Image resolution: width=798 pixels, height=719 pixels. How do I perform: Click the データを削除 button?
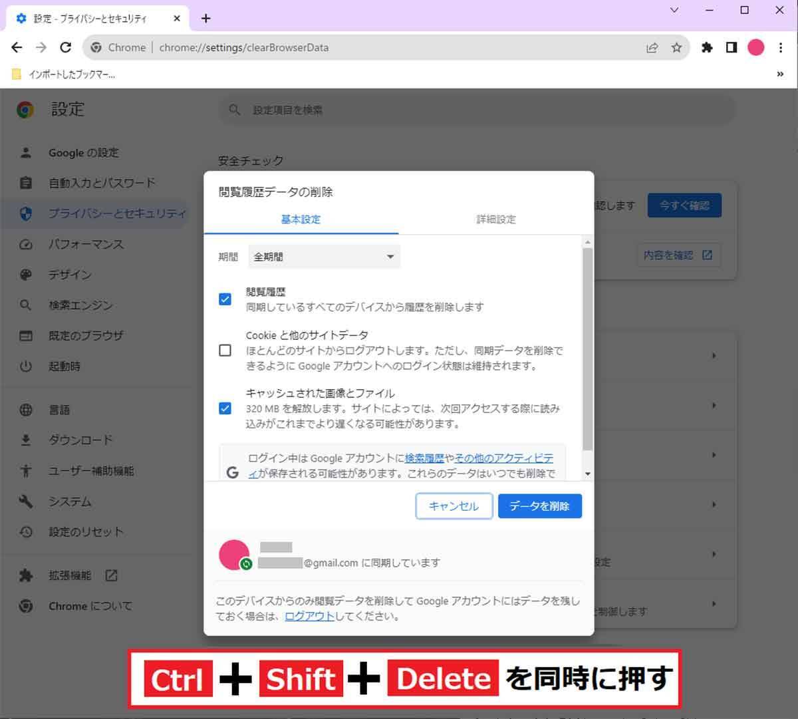click(x=539, y=506)
